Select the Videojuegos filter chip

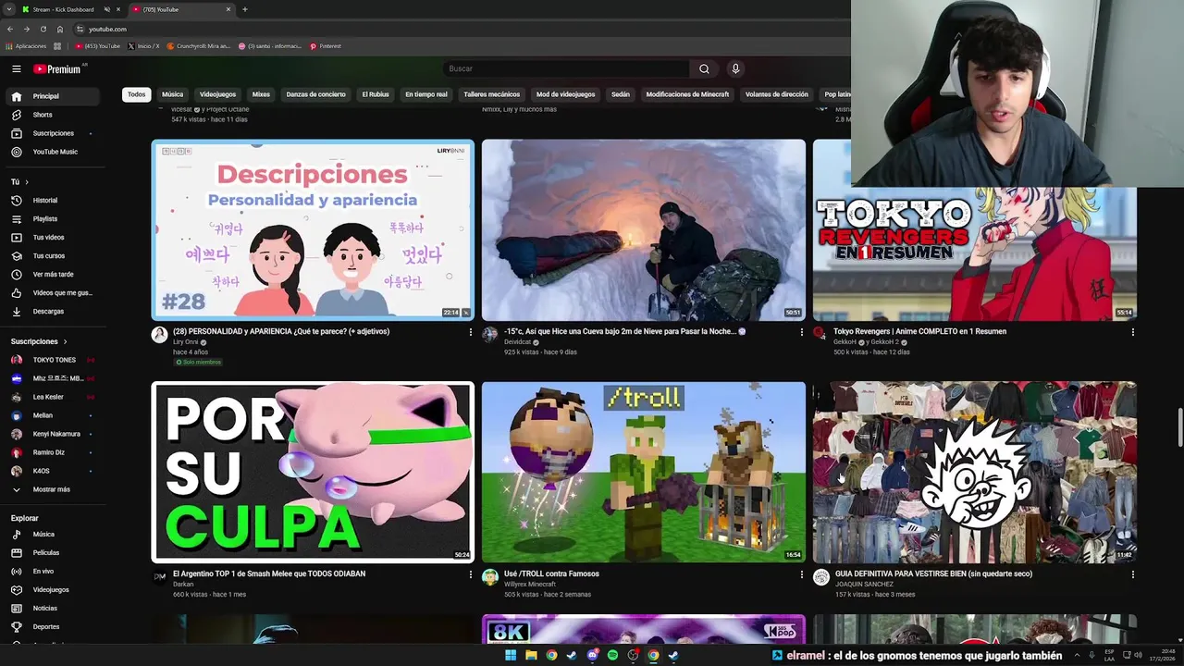(218, 94)
